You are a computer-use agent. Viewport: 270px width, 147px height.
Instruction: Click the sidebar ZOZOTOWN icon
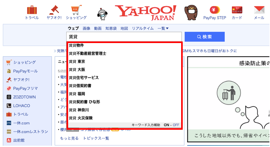9,97
